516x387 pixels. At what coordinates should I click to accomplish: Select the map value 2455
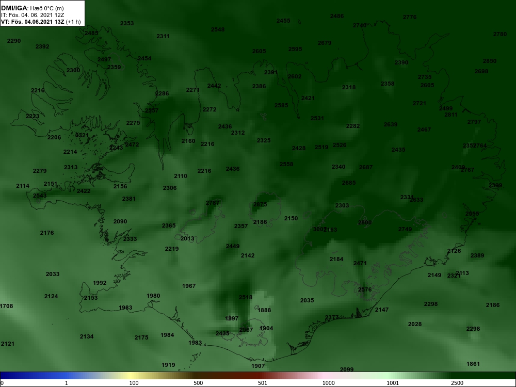(283, 21)
